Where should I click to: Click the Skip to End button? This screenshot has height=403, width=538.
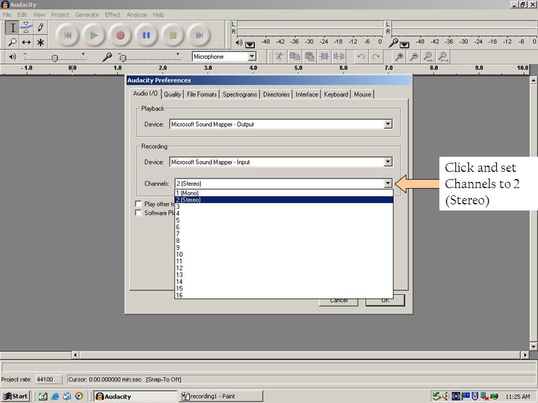point(199,35)
